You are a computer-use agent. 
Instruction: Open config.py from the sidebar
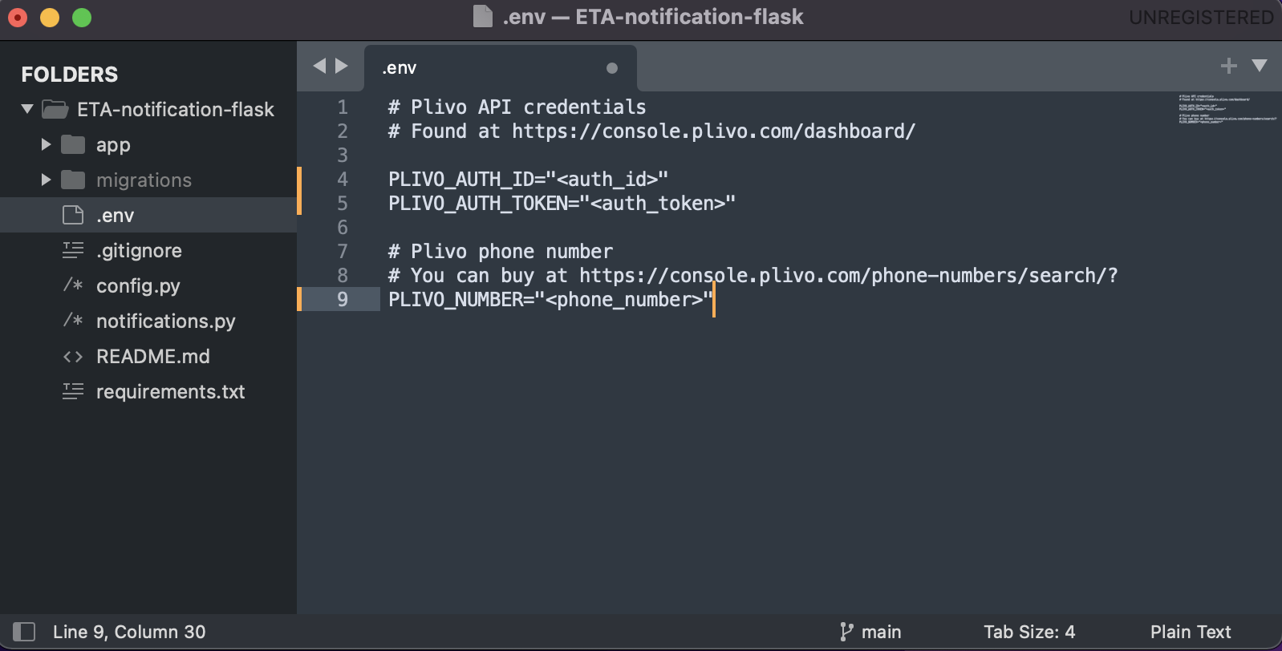point(138,286)
